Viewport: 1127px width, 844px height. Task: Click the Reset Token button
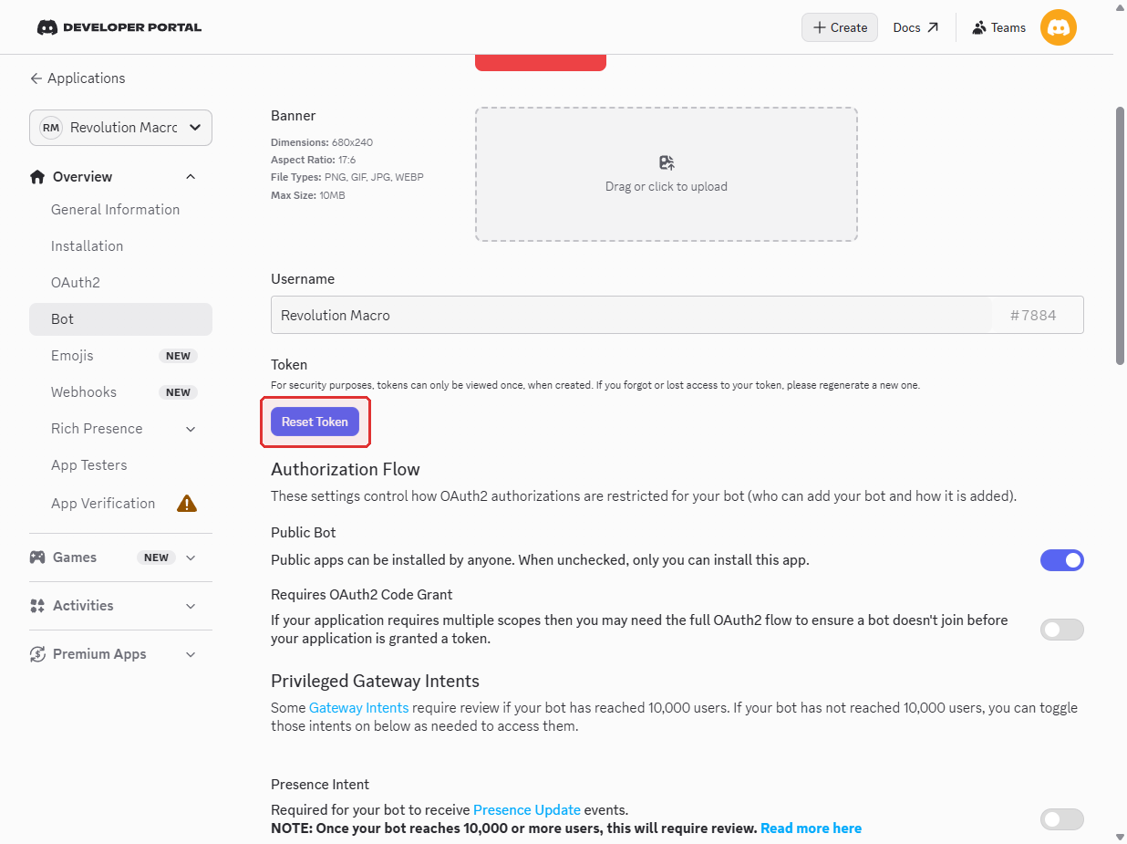click(315, 422)
